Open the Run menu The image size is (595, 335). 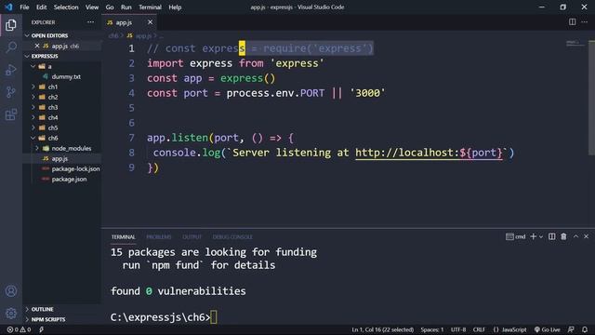coord(126,7)
